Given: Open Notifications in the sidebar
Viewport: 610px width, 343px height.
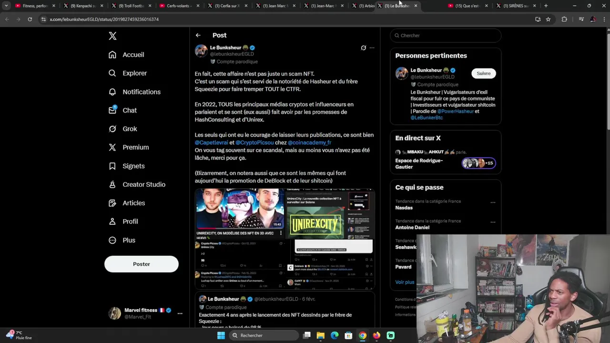Looking at the screenshot, I should click(134, 92).
